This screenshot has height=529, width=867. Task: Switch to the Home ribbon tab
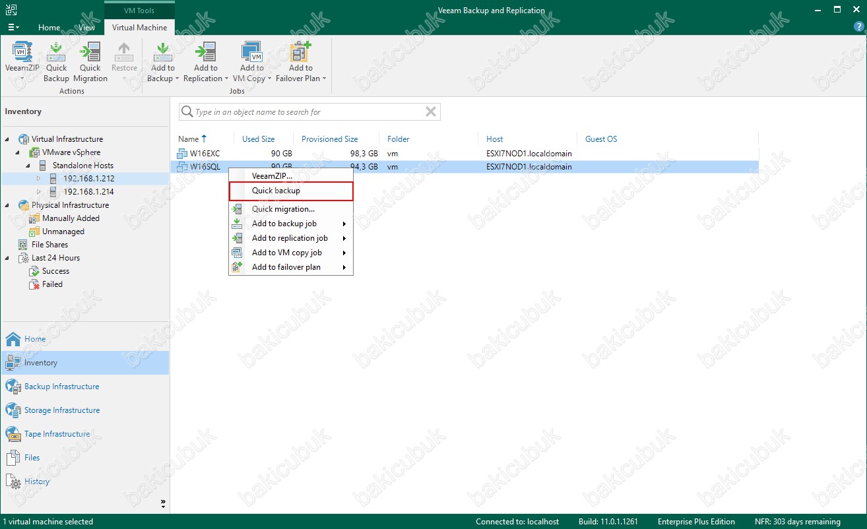(49, 28)
